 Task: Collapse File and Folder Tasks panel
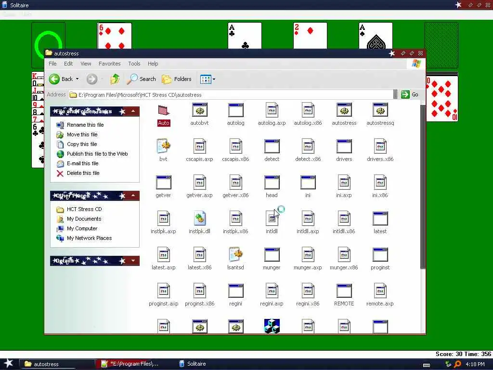pos(133,111)
